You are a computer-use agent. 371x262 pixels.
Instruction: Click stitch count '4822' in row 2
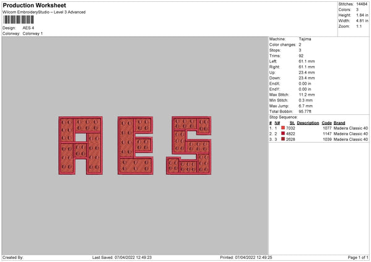pyautogui.click(x=291, y=134)
